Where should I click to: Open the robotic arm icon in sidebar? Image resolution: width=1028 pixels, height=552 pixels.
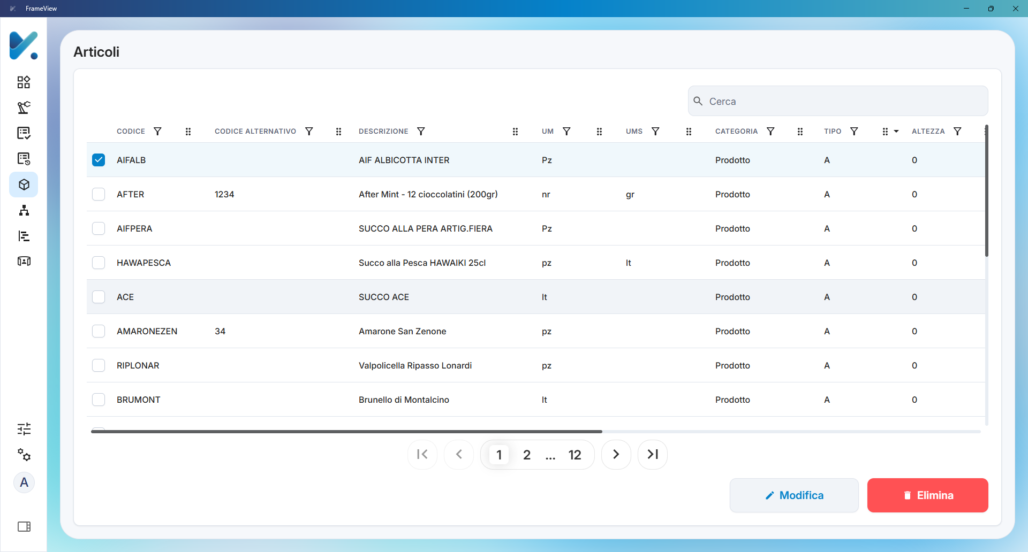coord(24,108)
